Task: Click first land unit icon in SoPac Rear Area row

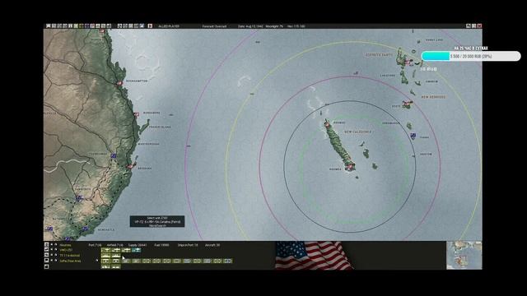Action: pyautogui.click(x=105, y=261)
